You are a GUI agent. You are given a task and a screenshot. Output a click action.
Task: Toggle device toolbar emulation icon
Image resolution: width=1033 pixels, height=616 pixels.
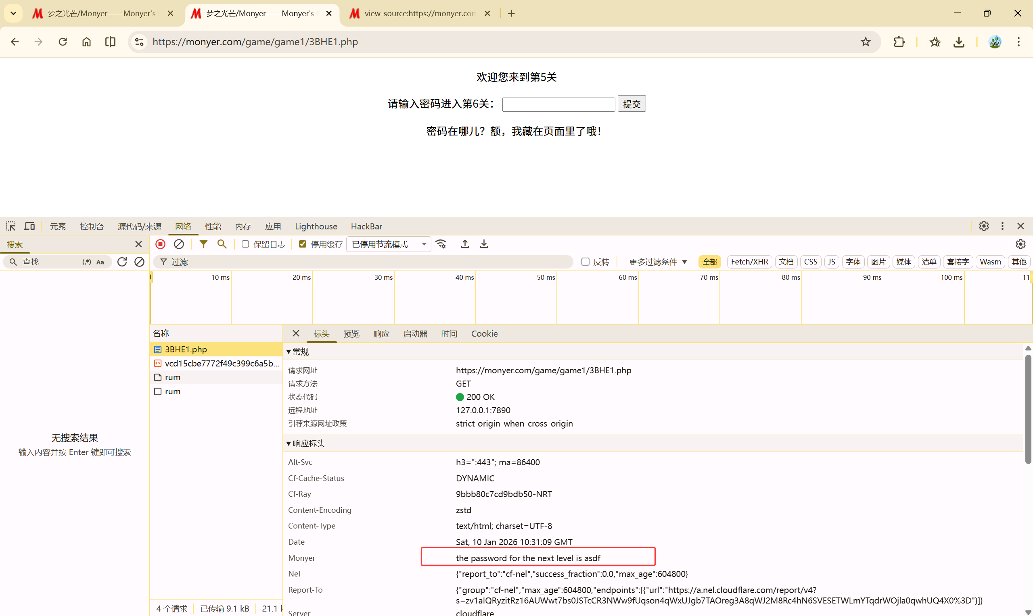[x=29, y=226]
